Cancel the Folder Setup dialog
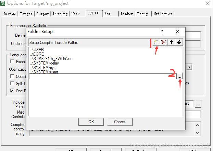The image size is (213, 151). (x=120, y=122)
